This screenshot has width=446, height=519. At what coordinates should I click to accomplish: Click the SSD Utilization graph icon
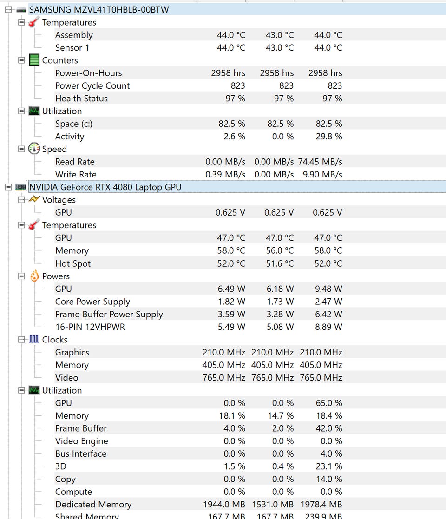point(34,111)
